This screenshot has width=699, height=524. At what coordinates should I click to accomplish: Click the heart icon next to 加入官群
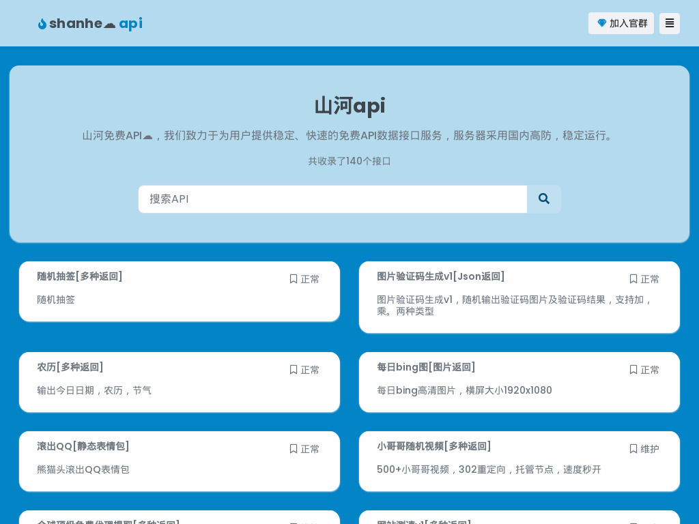click(602, 23)
